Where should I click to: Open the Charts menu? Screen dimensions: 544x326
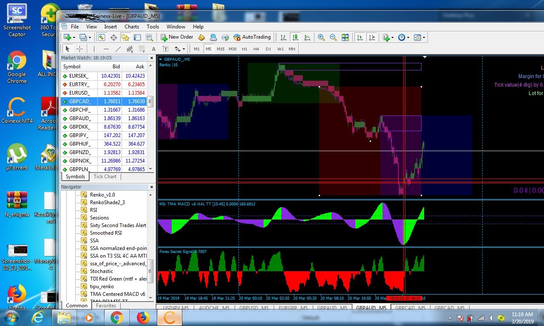tap(132, 26)
